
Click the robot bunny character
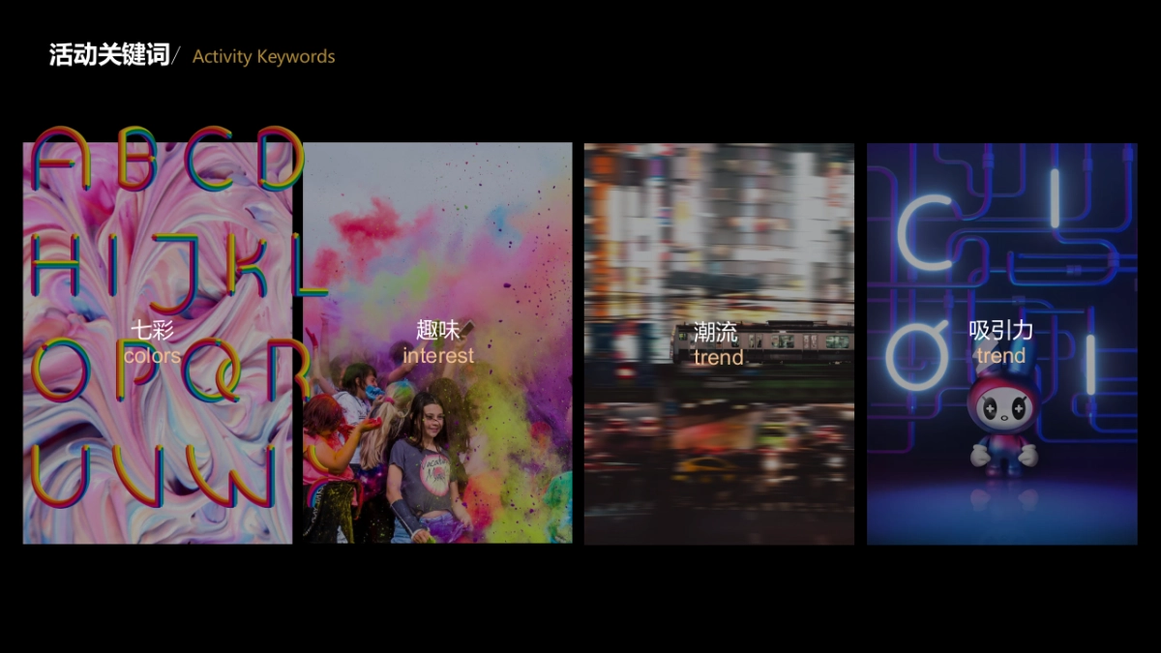pyautogui.click(x=1003, y=424)
